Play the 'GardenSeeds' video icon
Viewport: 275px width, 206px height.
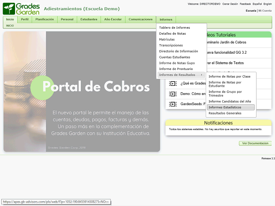(x=173, y=104)
